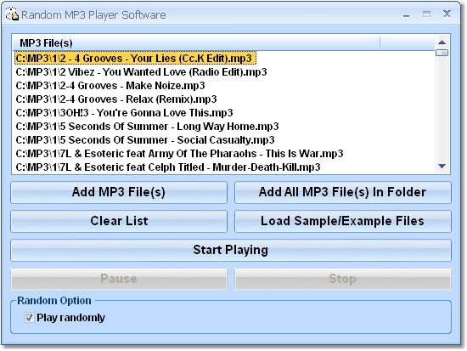Viewport: 467px width, 351px height.
Task: Load Sample/Example Files
Action: pyautogui.click(x=342, y=221)
